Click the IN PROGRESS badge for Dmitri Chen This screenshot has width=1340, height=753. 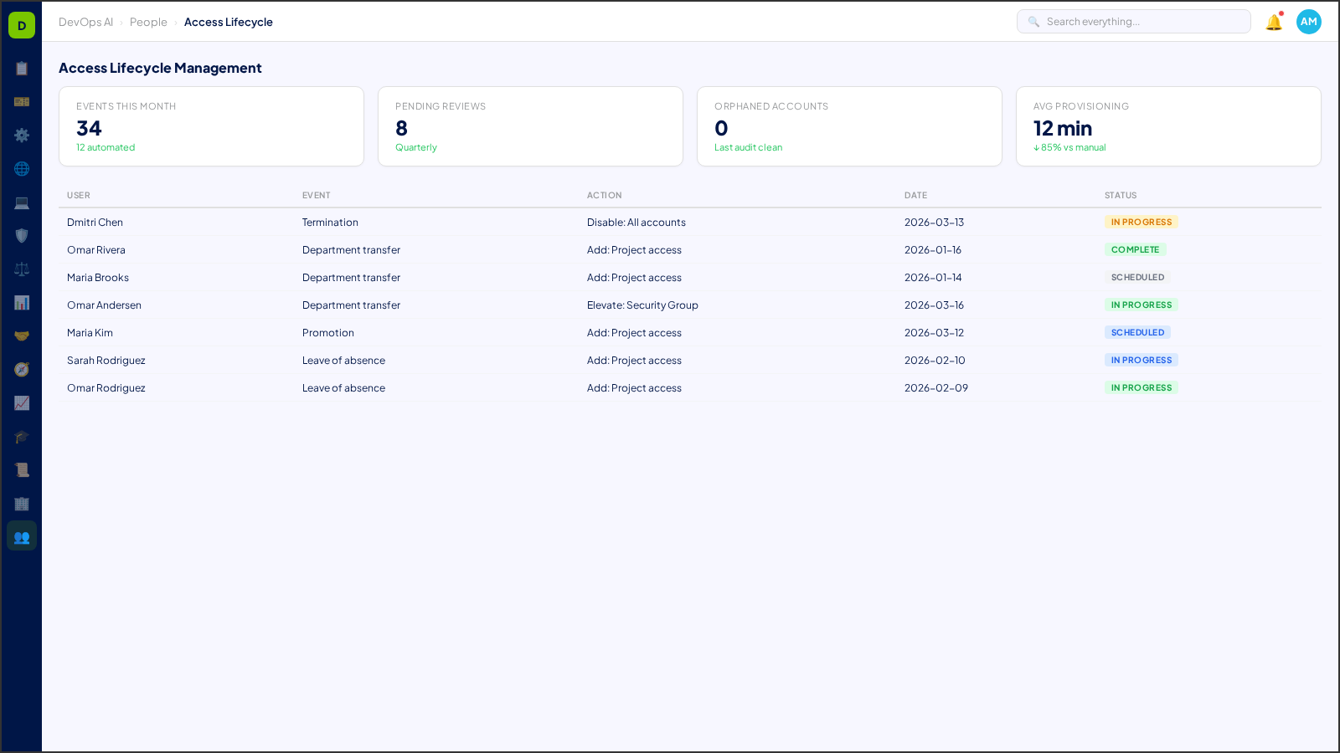(x=1141, y=222)
